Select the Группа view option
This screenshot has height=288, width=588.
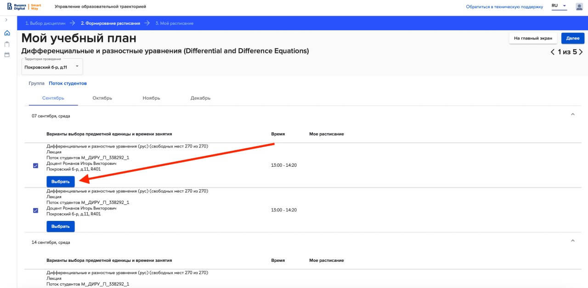click(x=36, y=84)
